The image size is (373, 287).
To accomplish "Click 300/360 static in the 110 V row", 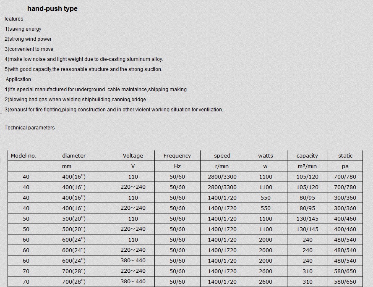I will (x=345, y=197).
